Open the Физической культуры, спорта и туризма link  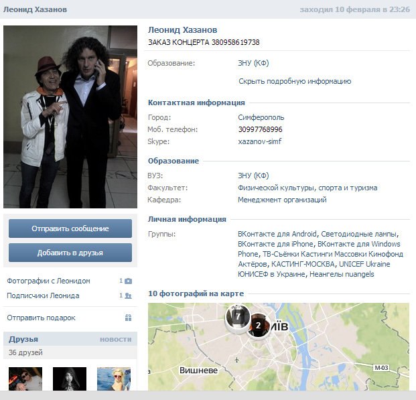coord(307,188)
